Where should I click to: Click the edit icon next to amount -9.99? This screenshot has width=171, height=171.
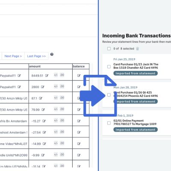pos(43,155)
